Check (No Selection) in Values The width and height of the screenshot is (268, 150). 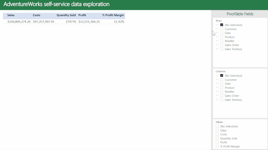tap(217, 126)
